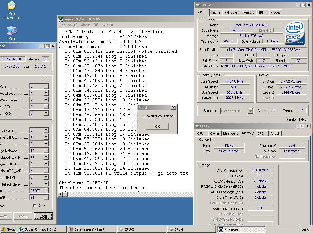Select the SPD tab in top CPU-Z
The height and width of the screenshot is (234, 313).
pos(261,12)
